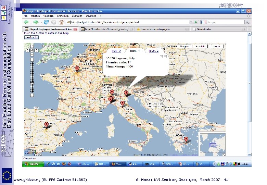This screenshot has height=185, width=267.
Task: Zoom out with the map minus button
Action: tap(32, 95)
